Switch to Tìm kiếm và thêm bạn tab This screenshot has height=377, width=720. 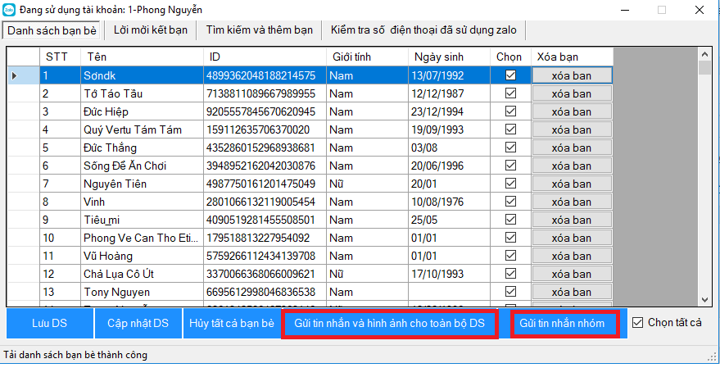click(x=259, y=30)
